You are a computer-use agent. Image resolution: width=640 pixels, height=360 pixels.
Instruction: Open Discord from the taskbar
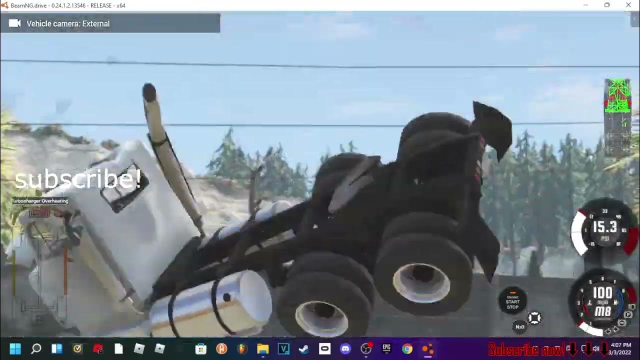pos(345,348)
